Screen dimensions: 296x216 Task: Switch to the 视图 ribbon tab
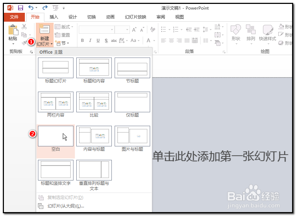coord(180,17)
